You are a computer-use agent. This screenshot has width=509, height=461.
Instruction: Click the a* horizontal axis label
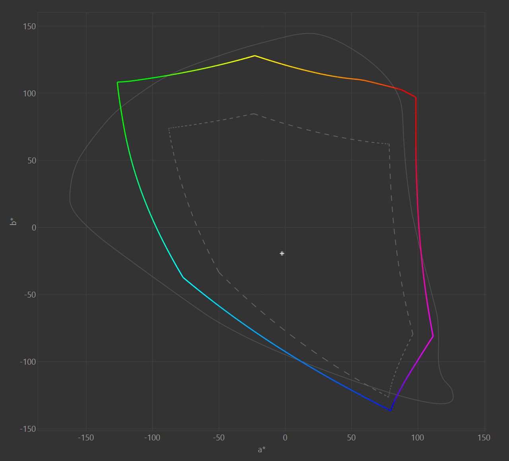pos(262,450)
